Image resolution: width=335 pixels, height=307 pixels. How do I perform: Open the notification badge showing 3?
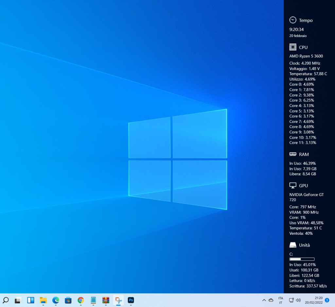[327, 300]
